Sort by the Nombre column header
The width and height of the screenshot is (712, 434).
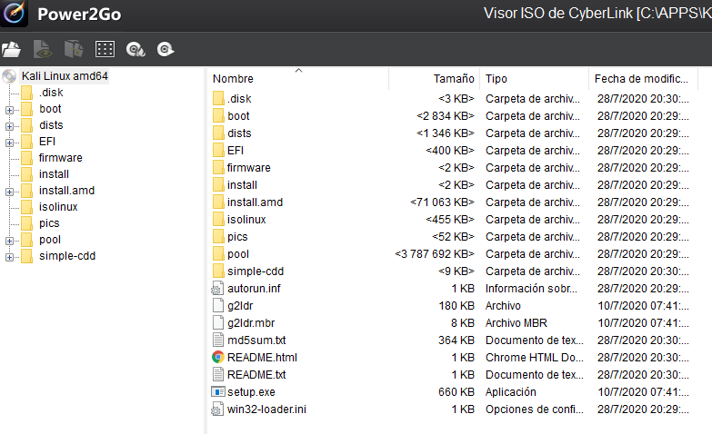pos(298,78)
